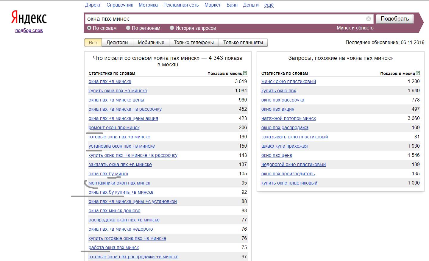Click the подбор слов link under the logo

point(29,30)
